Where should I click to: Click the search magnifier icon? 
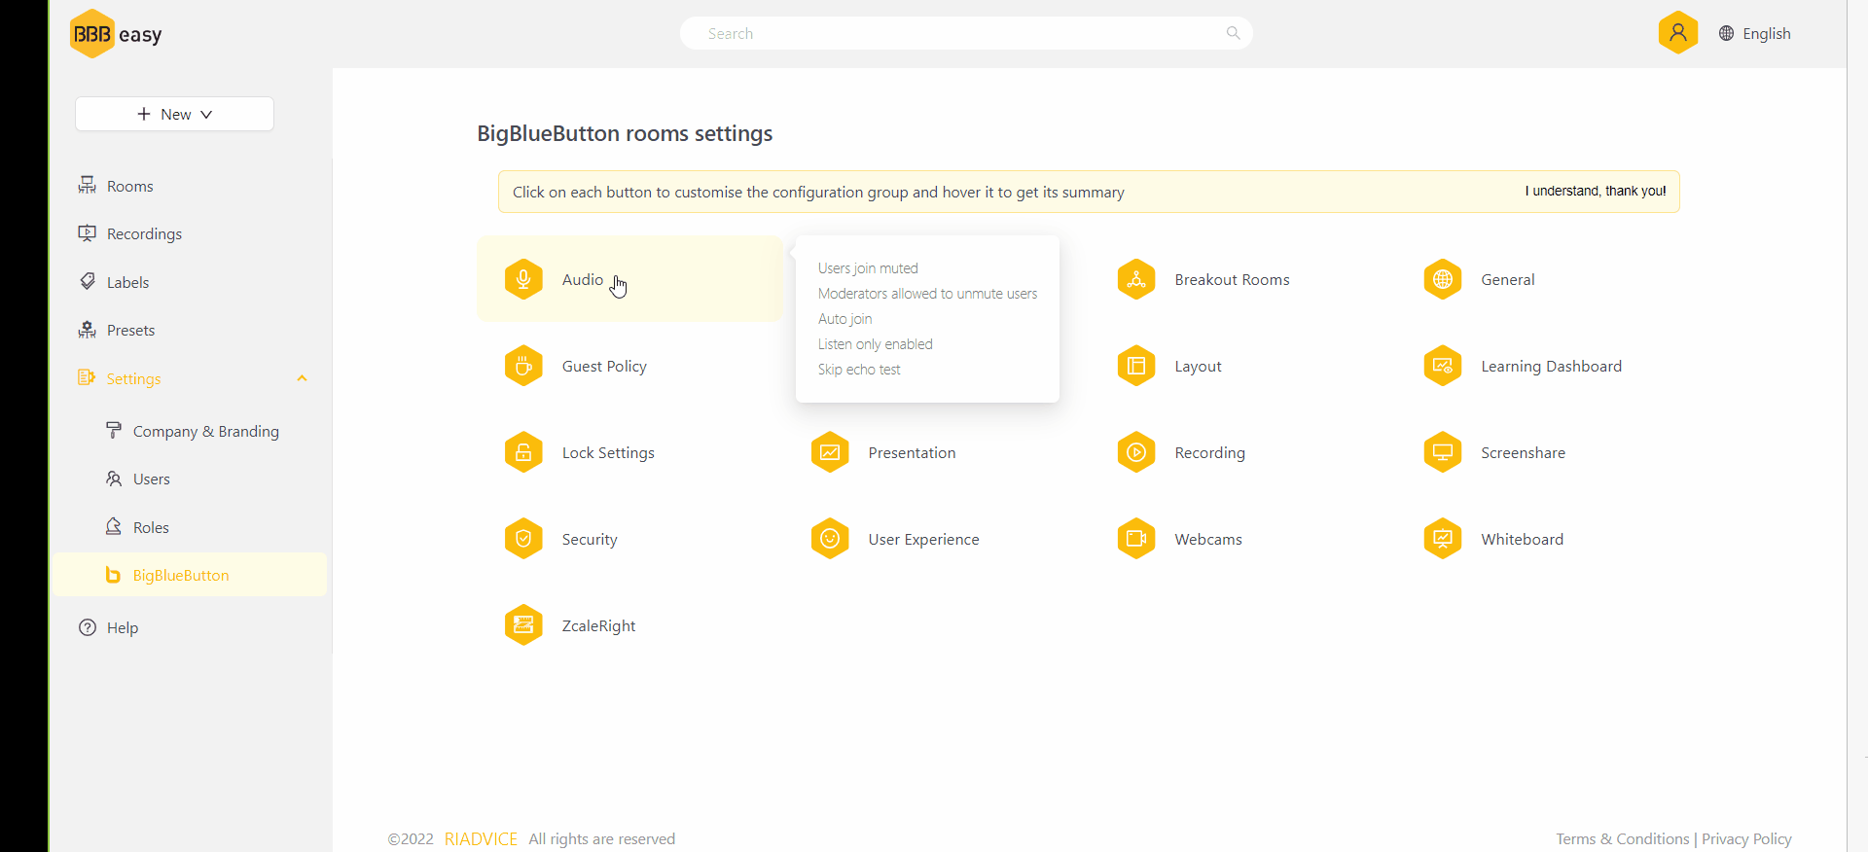pyautogui.click(x=1233, y=33)
